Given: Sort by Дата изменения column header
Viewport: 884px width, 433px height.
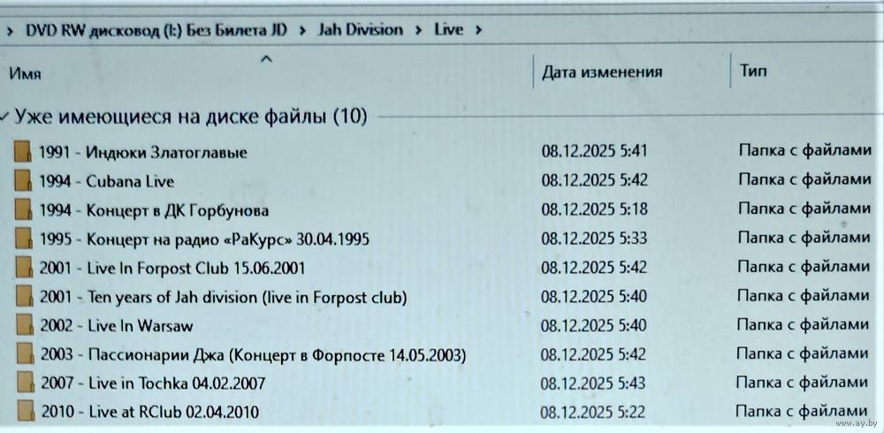Looking at the screenshot, I should click(x=601, y=72).
